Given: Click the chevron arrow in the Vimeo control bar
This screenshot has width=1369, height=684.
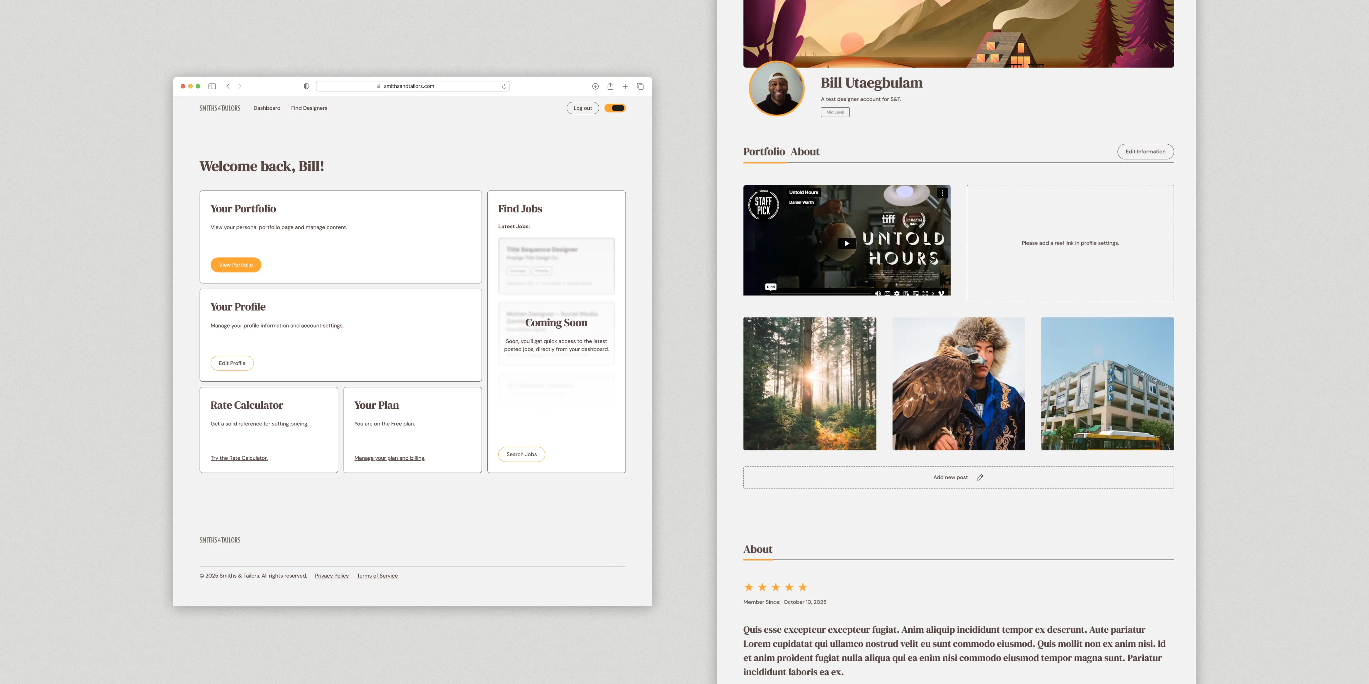Looking at the screenshot, I should 933,294.
